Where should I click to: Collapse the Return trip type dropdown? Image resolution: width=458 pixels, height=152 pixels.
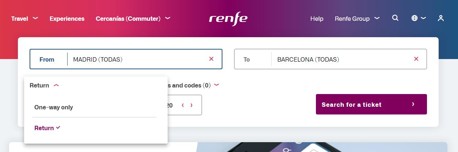click(44, 85)
